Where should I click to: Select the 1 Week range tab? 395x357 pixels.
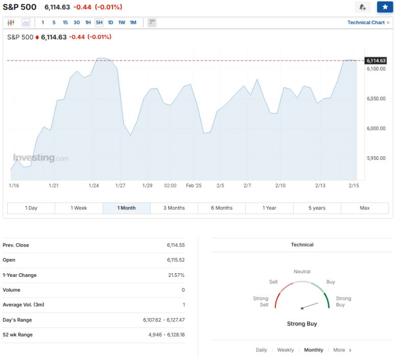coord(79,208)
